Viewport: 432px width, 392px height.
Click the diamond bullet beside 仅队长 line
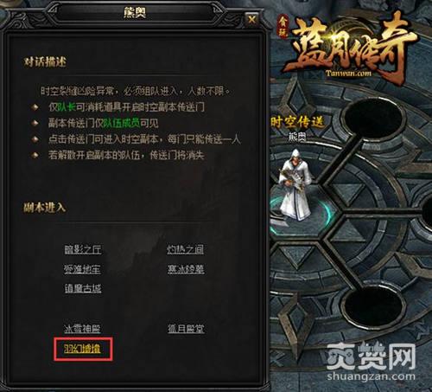point(35,107)
